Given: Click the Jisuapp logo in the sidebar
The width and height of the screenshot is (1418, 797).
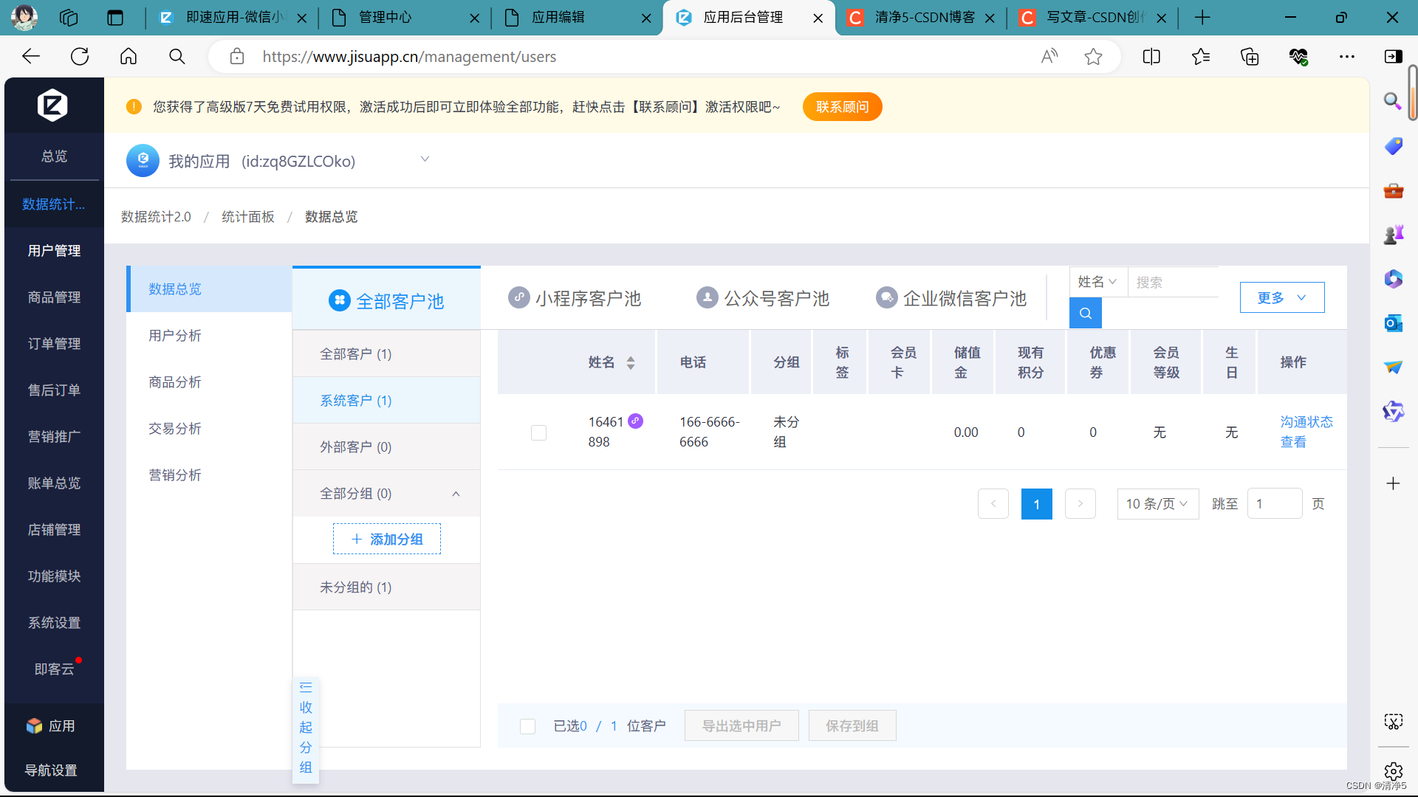Looking at the screenshot, I should point(52,106).
